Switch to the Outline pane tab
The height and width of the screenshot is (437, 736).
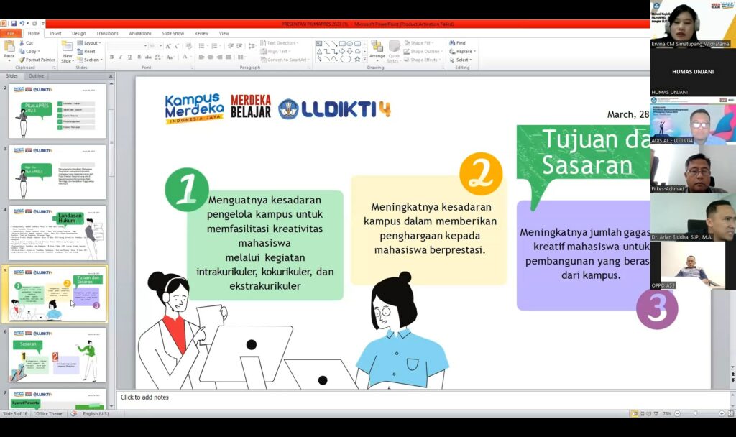(36, 75)
